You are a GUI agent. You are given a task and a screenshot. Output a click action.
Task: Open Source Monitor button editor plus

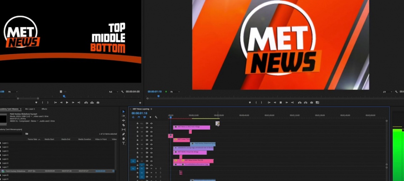[140, 103]
